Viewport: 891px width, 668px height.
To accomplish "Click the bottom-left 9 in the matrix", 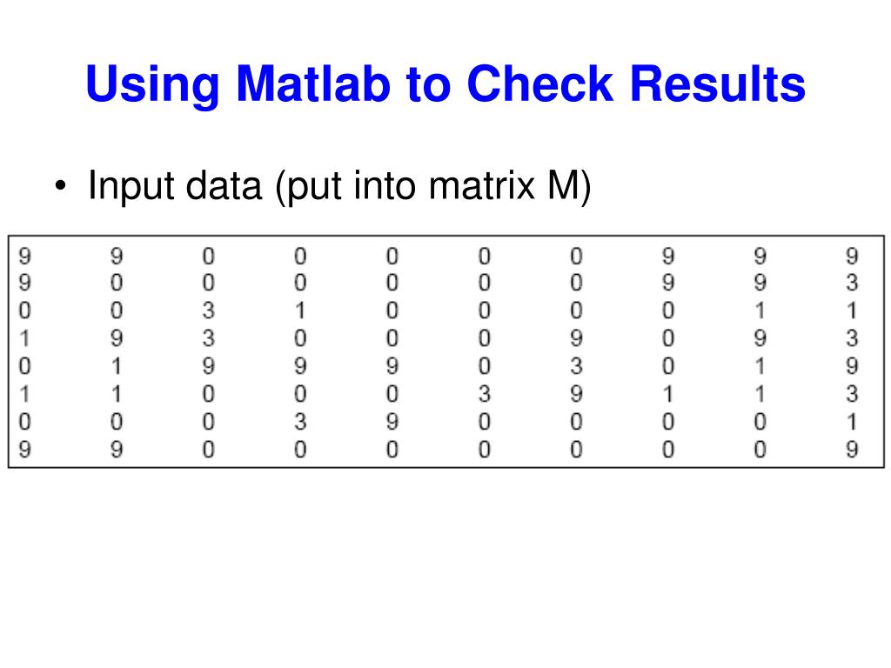I will (x=24, y=450).
